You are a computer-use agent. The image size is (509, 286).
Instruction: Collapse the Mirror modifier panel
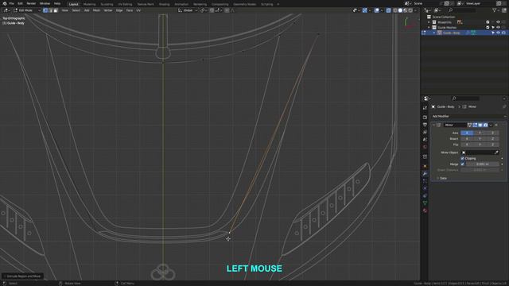[x=433, y=125]
